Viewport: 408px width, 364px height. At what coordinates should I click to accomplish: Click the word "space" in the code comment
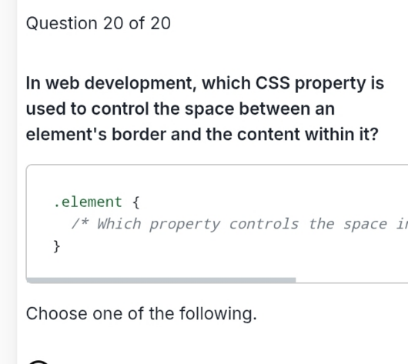[366, 224]
